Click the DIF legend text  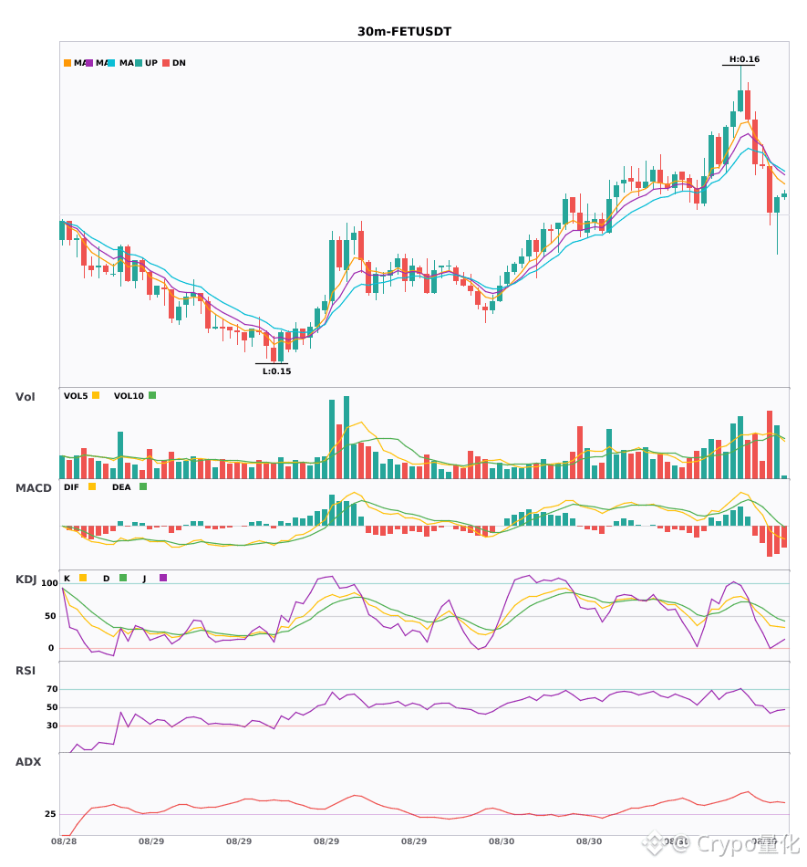[71, 487]
